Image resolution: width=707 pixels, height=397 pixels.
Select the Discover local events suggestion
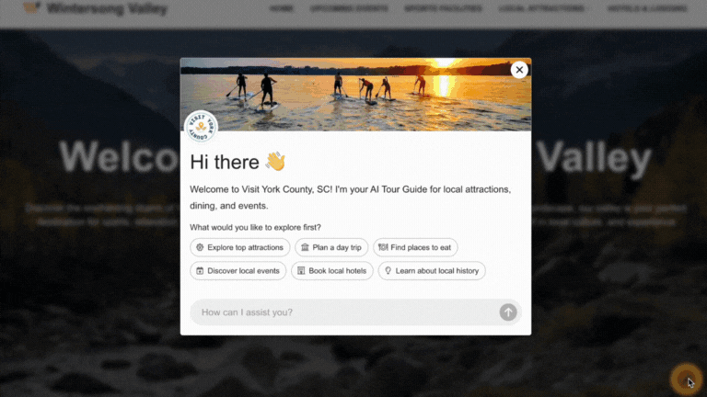(238, 270)
